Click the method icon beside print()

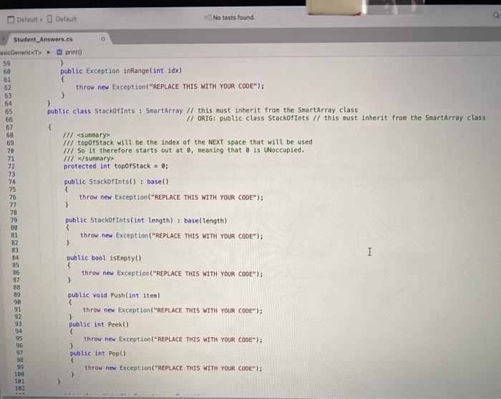pyautogui.click(x=59, y=52)
